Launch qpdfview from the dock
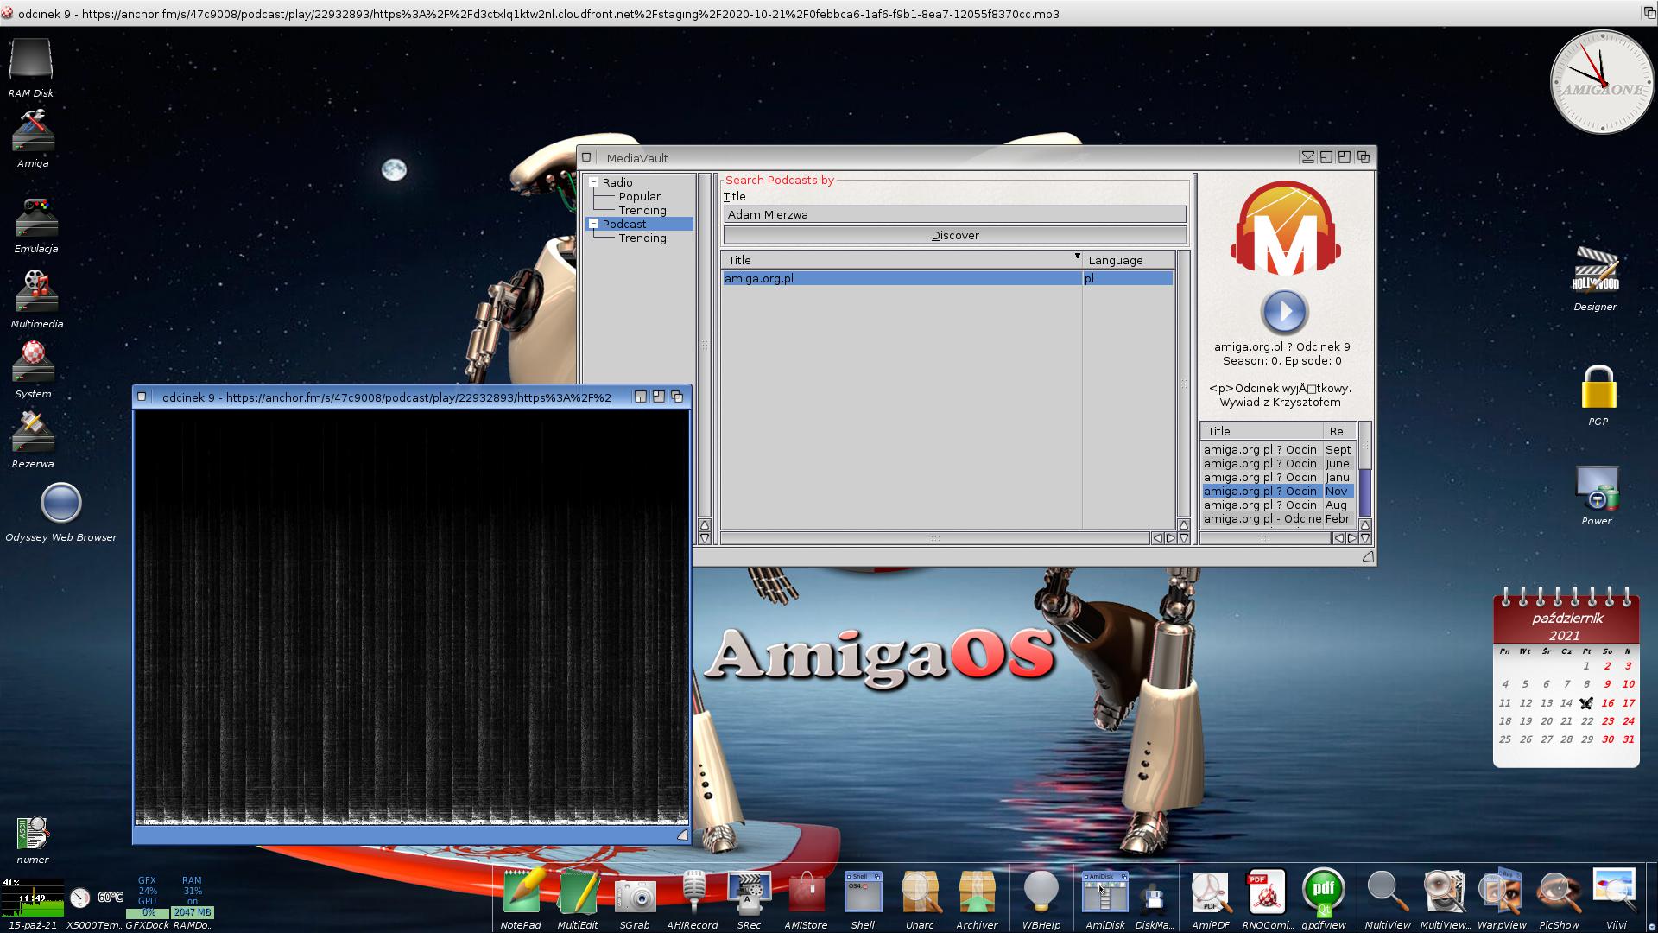 coord(1324,892)
